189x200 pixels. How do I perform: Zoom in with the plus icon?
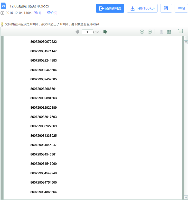pos(142,32)
